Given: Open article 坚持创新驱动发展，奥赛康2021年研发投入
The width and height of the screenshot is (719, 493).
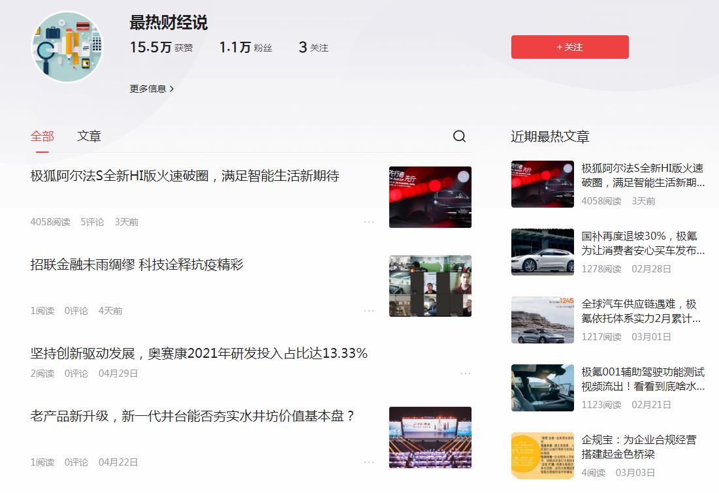Looking at the screenshot, I should (x=199, y=353).
